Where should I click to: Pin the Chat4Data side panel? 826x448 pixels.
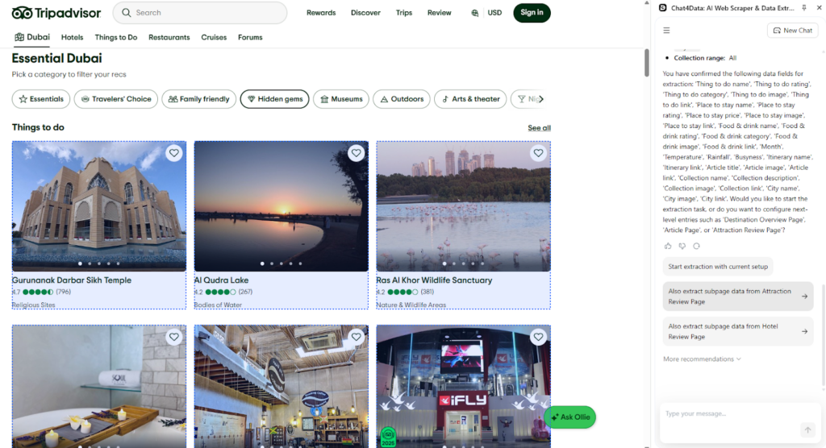pyautogui.click(x=803, y=7)
